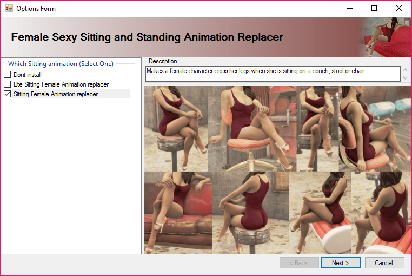
Task: Click inside the Description text box
Action: coord(270,74)
